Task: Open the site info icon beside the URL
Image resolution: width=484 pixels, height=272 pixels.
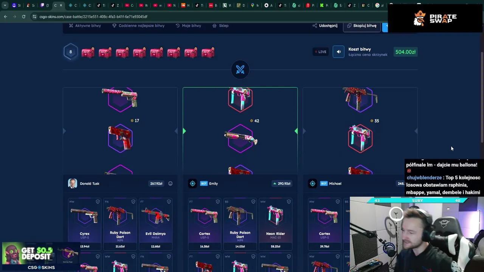Action: [34, 17]
